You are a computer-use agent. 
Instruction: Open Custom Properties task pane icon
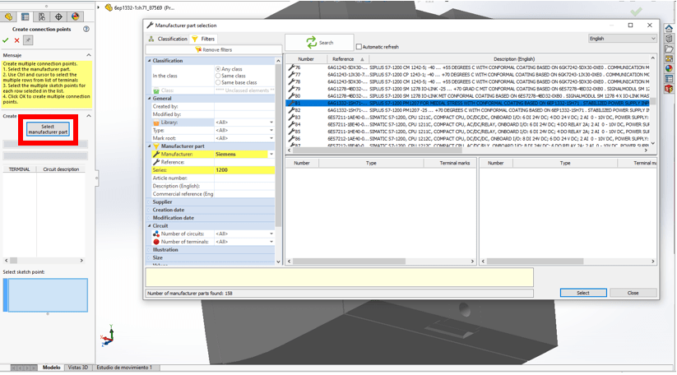click(669, 79)
